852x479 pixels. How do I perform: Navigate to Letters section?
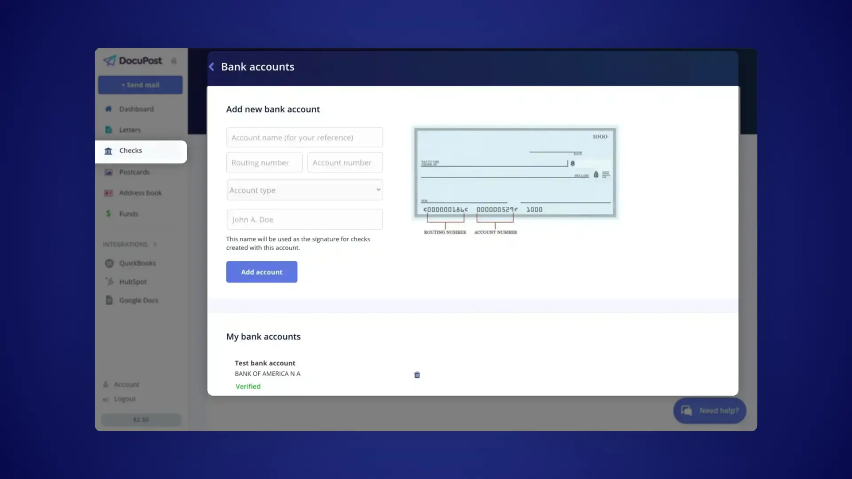coord(129,129)
